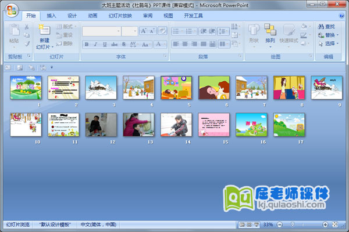Switch to the Slide Show (幻灯片放映) tab
Image resolution: width=349 pixels, height=232 pixels.
click(120, 16)
